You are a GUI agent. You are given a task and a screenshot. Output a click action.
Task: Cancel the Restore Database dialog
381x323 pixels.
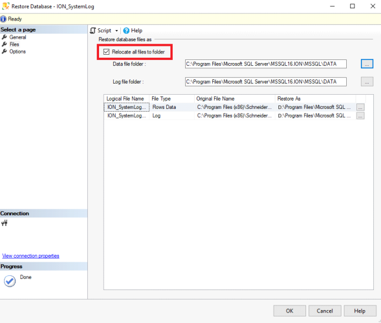[324, 311]
